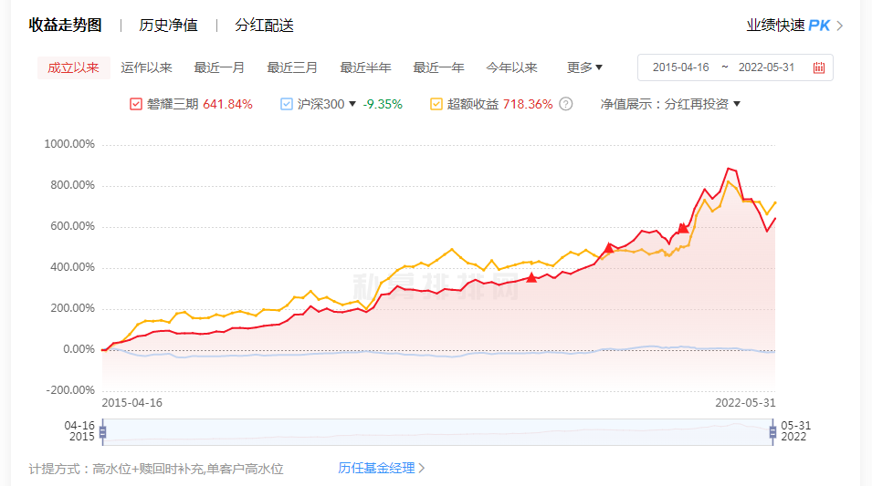The height and width of the screenshot is (486, 872).
Task: Click the red triangle marker near 600%
Action: pos(683,228)
